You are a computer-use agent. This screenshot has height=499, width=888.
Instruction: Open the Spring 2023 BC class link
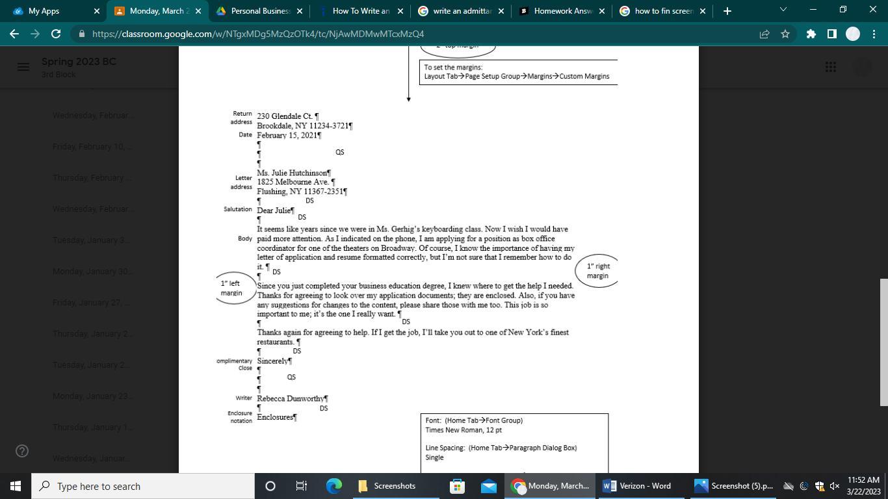[x=79, y=62]
